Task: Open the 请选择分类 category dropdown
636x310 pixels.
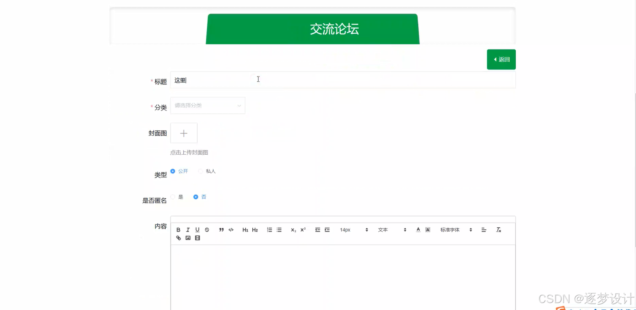Action: (x=207, y=105)
